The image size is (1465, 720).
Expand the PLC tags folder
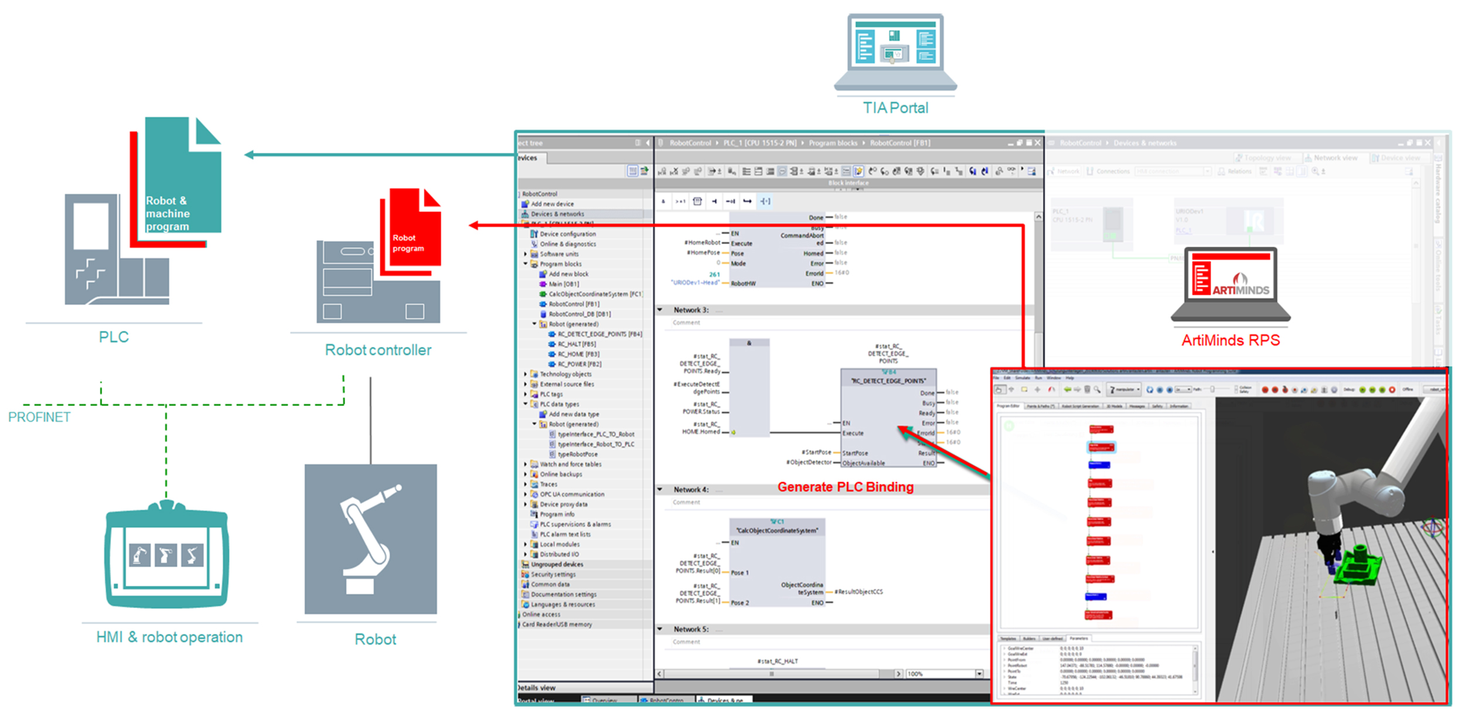click(526, 394)
